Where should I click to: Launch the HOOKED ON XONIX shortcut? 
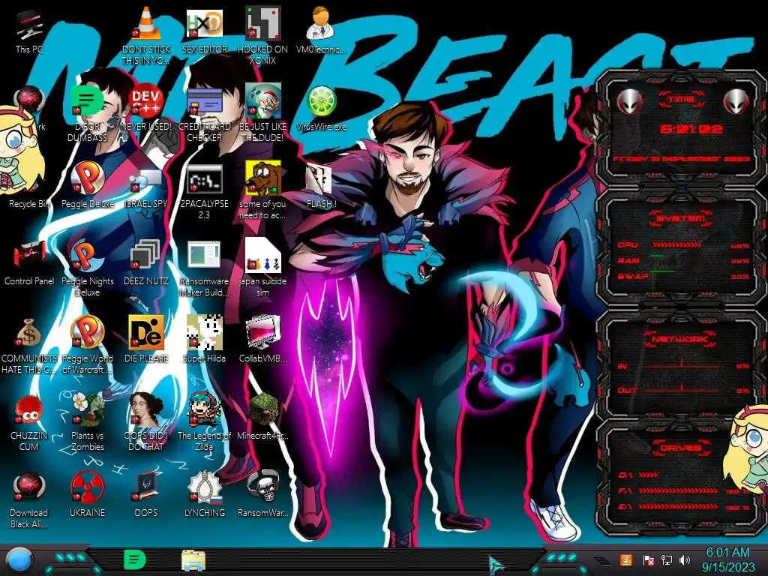(263, 37)
